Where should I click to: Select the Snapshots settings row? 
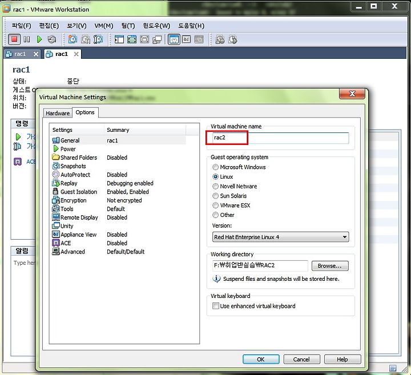tap(119, 166)
